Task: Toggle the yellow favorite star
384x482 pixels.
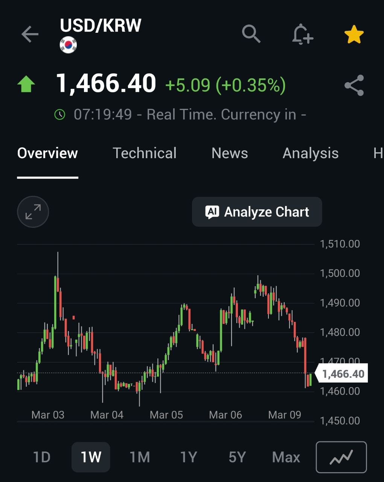Action: (354, 35)
